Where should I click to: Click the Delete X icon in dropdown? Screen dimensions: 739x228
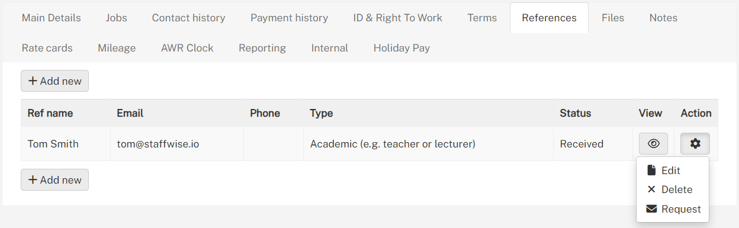click(x=651, y=190)
